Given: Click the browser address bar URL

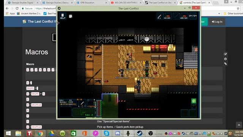Looking at the screenshot, I should coord(46,8).
